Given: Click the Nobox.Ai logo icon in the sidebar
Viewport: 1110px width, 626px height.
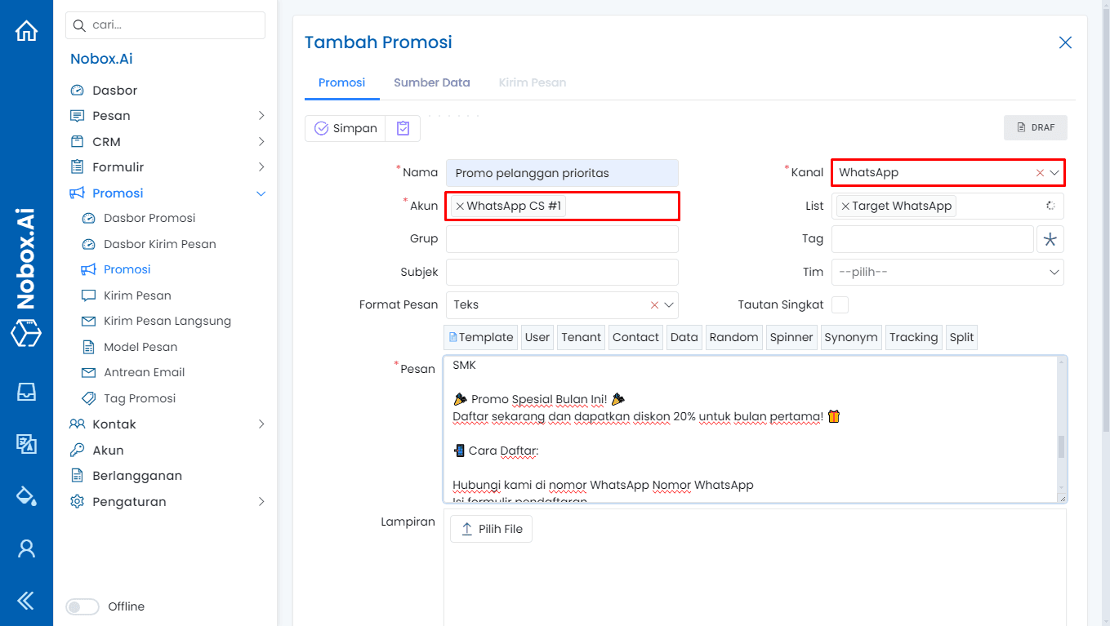Looking at the screenshot, I should (x=27, y=333).
